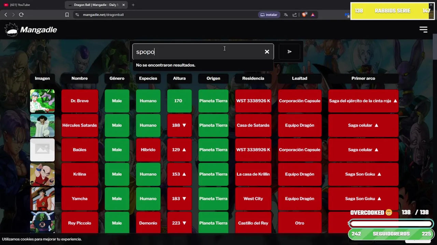This screenshot has height=245, width=437.
Task: Click the Híbrido species cell
Action: [x=148, y=150]
